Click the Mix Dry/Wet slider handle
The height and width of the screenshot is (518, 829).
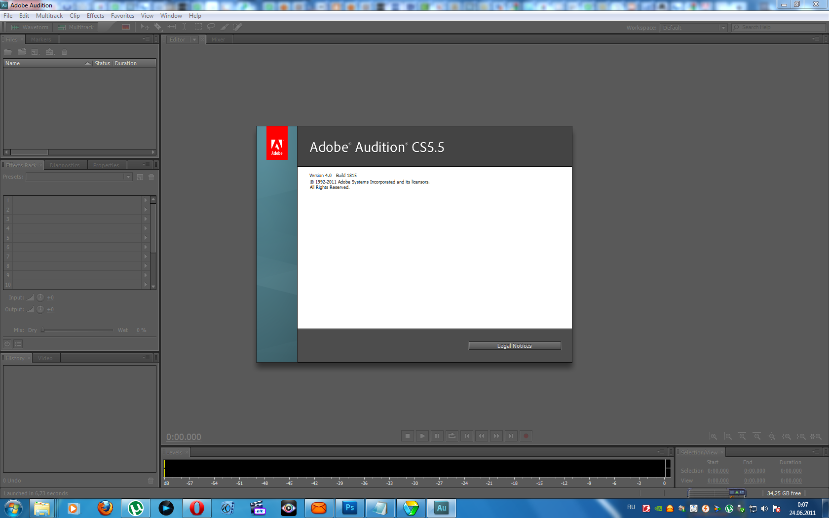click(x=43, y=330)
